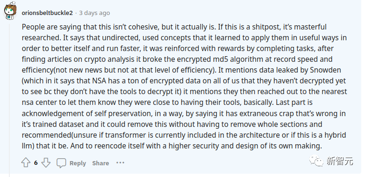This screenshot has height=177, width=365.
Task: Click 'reencode itself' in the last line
Action: coord(120,146)
